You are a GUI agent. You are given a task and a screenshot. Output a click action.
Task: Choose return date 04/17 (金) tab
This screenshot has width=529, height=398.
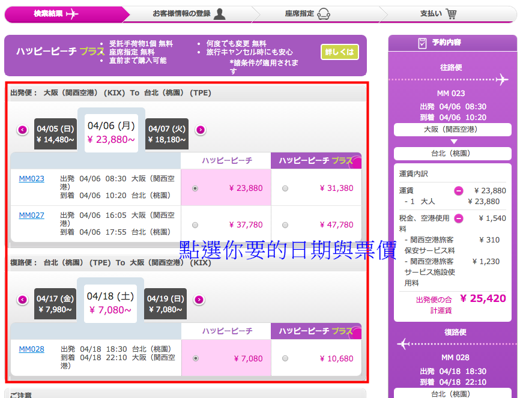point(55,304)
